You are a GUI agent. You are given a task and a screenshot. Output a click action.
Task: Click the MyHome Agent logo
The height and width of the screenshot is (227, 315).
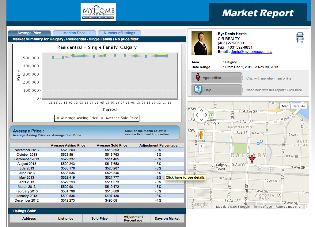pyautogui.click(x=98, y=12)
